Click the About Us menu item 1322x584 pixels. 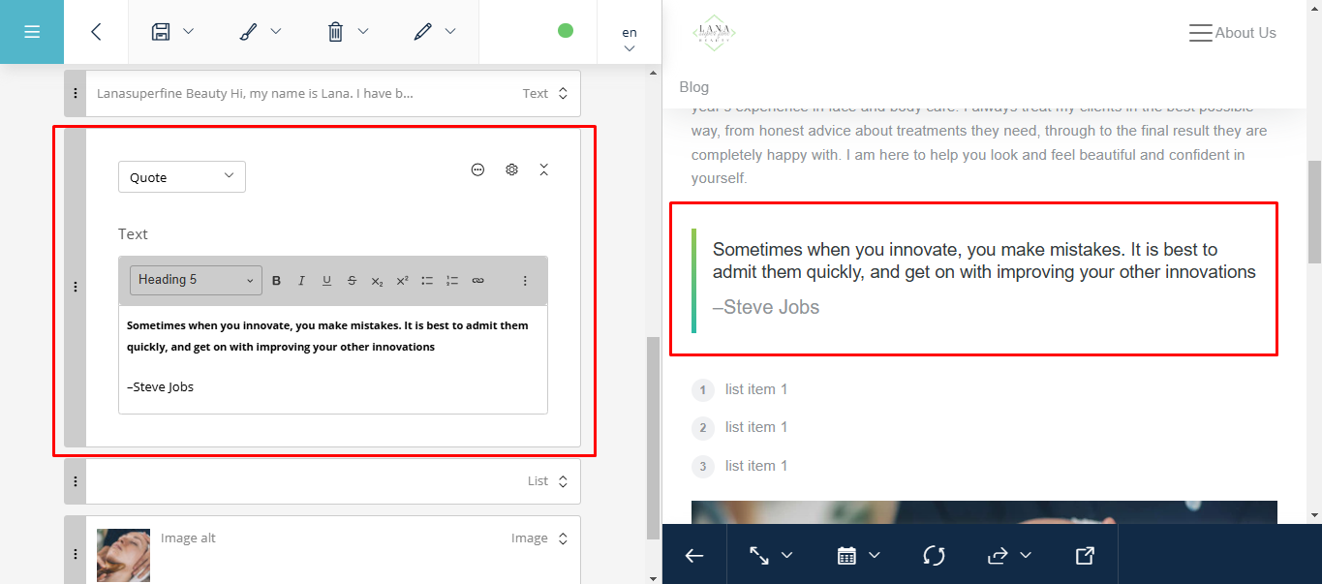coord(1245,33)
